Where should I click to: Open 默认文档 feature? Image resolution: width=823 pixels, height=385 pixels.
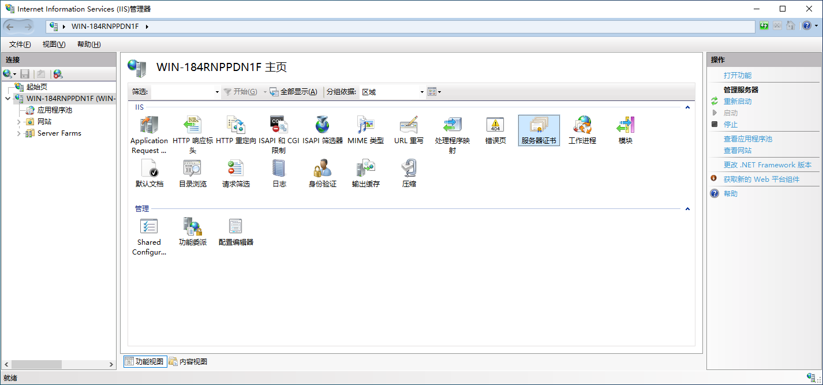(149, 174)
